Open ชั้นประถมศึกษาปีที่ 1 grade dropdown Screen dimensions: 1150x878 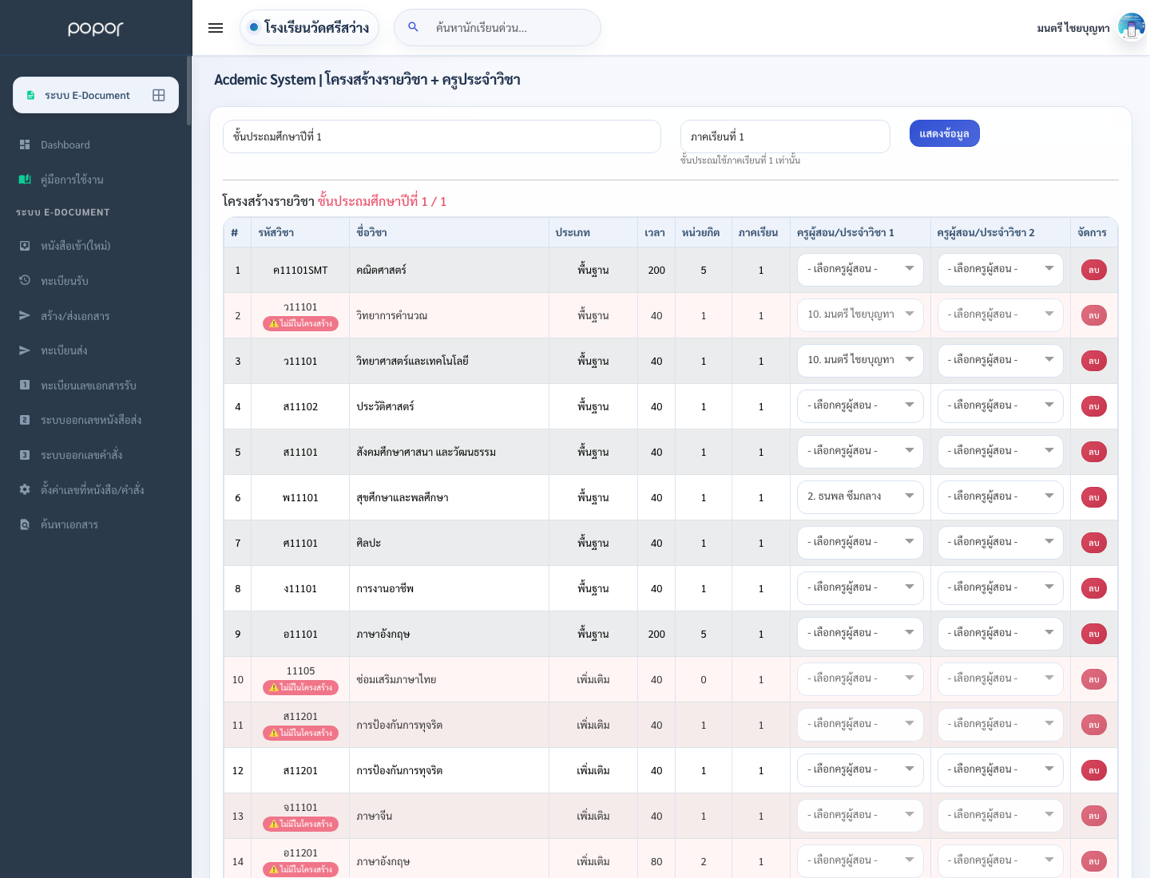tap(442, 136)
